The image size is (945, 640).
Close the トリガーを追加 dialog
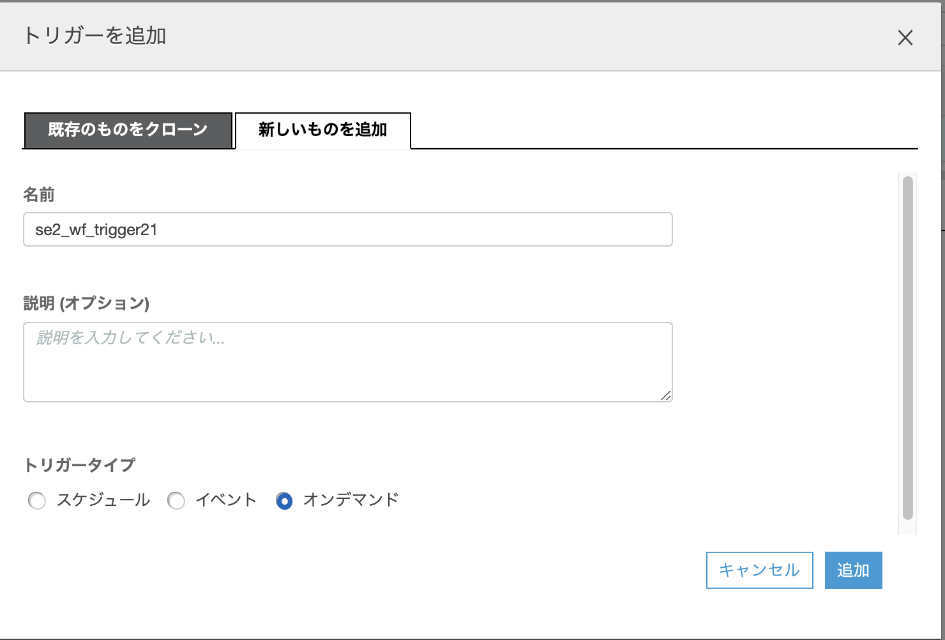click(x=905, y=38)
